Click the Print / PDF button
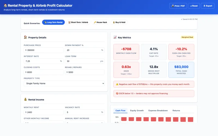 [178, 6]
